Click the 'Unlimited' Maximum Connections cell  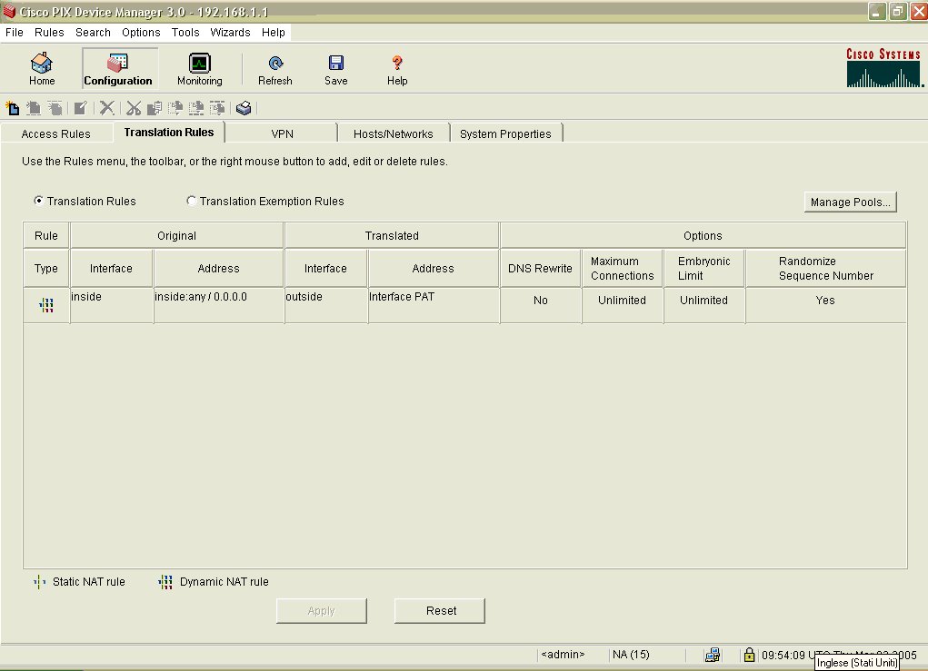[x=622, y=305]
